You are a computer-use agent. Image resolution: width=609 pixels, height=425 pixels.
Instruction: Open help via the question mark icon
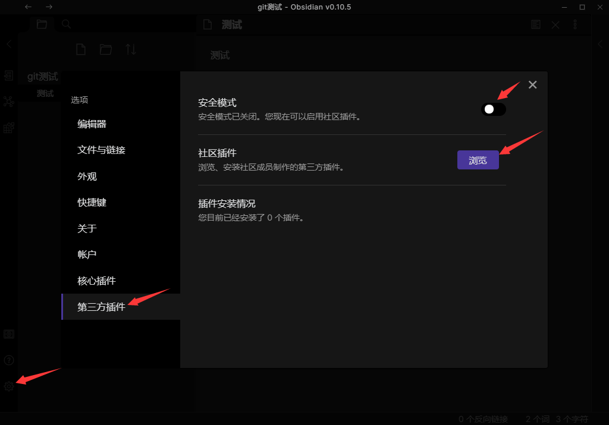tap(8, 360)
